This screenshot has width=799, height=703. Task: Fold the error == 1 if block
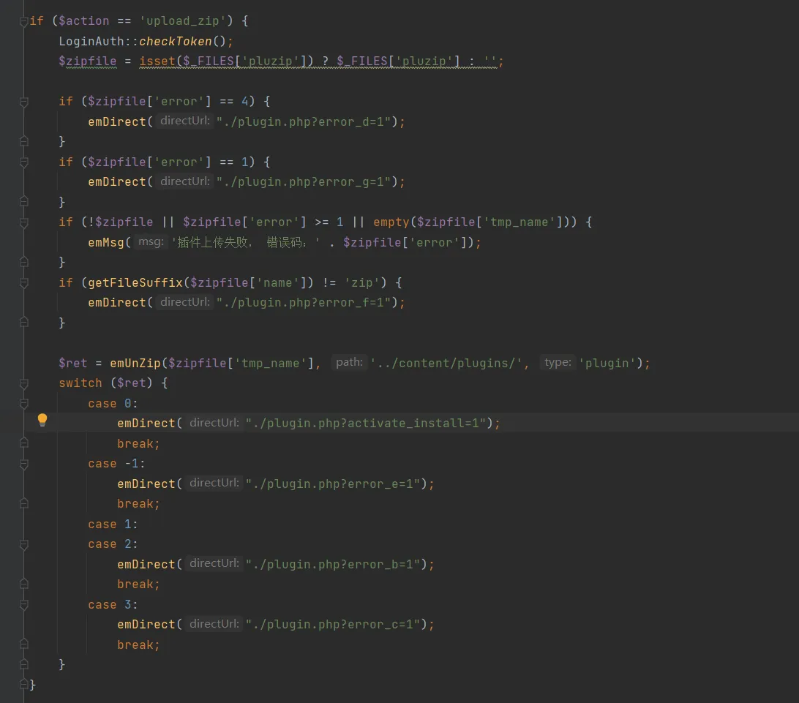coord(24,162)
